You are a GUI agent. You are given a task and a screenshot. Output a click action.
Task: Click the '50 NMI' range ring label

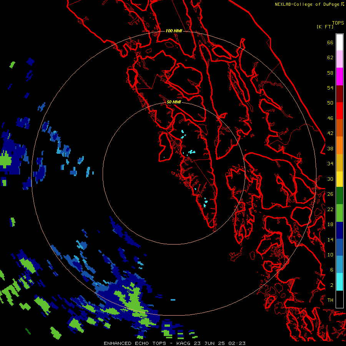click(x=174, y=102)
